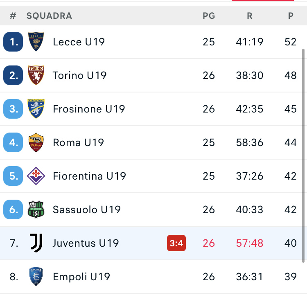Select the Empoli U19 team name
The width and height of the screenshot is (307, 295).
click(x=81, y=277)
